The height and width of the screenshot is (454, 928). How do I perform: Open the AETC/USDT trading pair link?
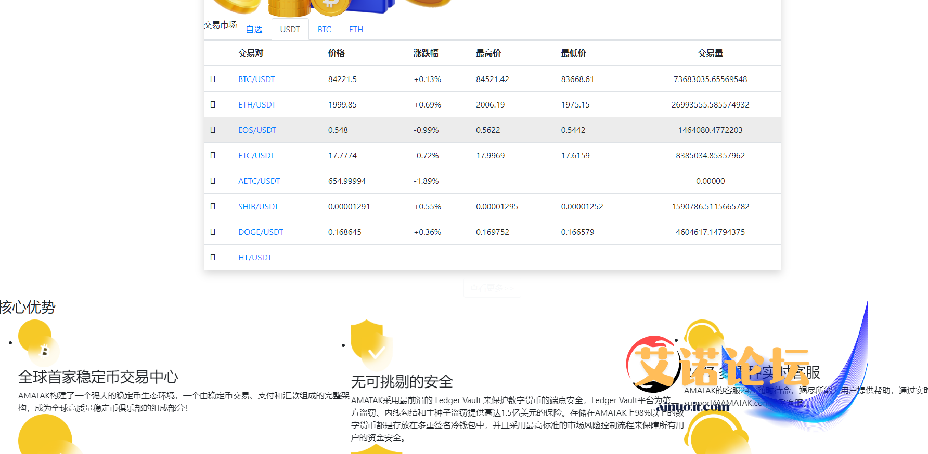coord(259,181)
